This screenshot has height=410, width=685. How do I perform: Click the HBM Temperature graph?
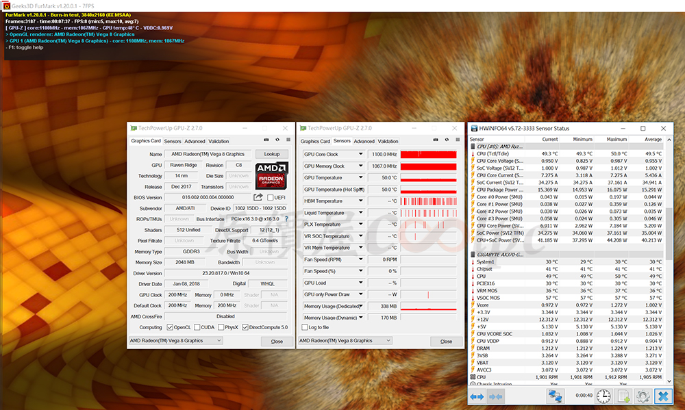(x=429, y=201)
